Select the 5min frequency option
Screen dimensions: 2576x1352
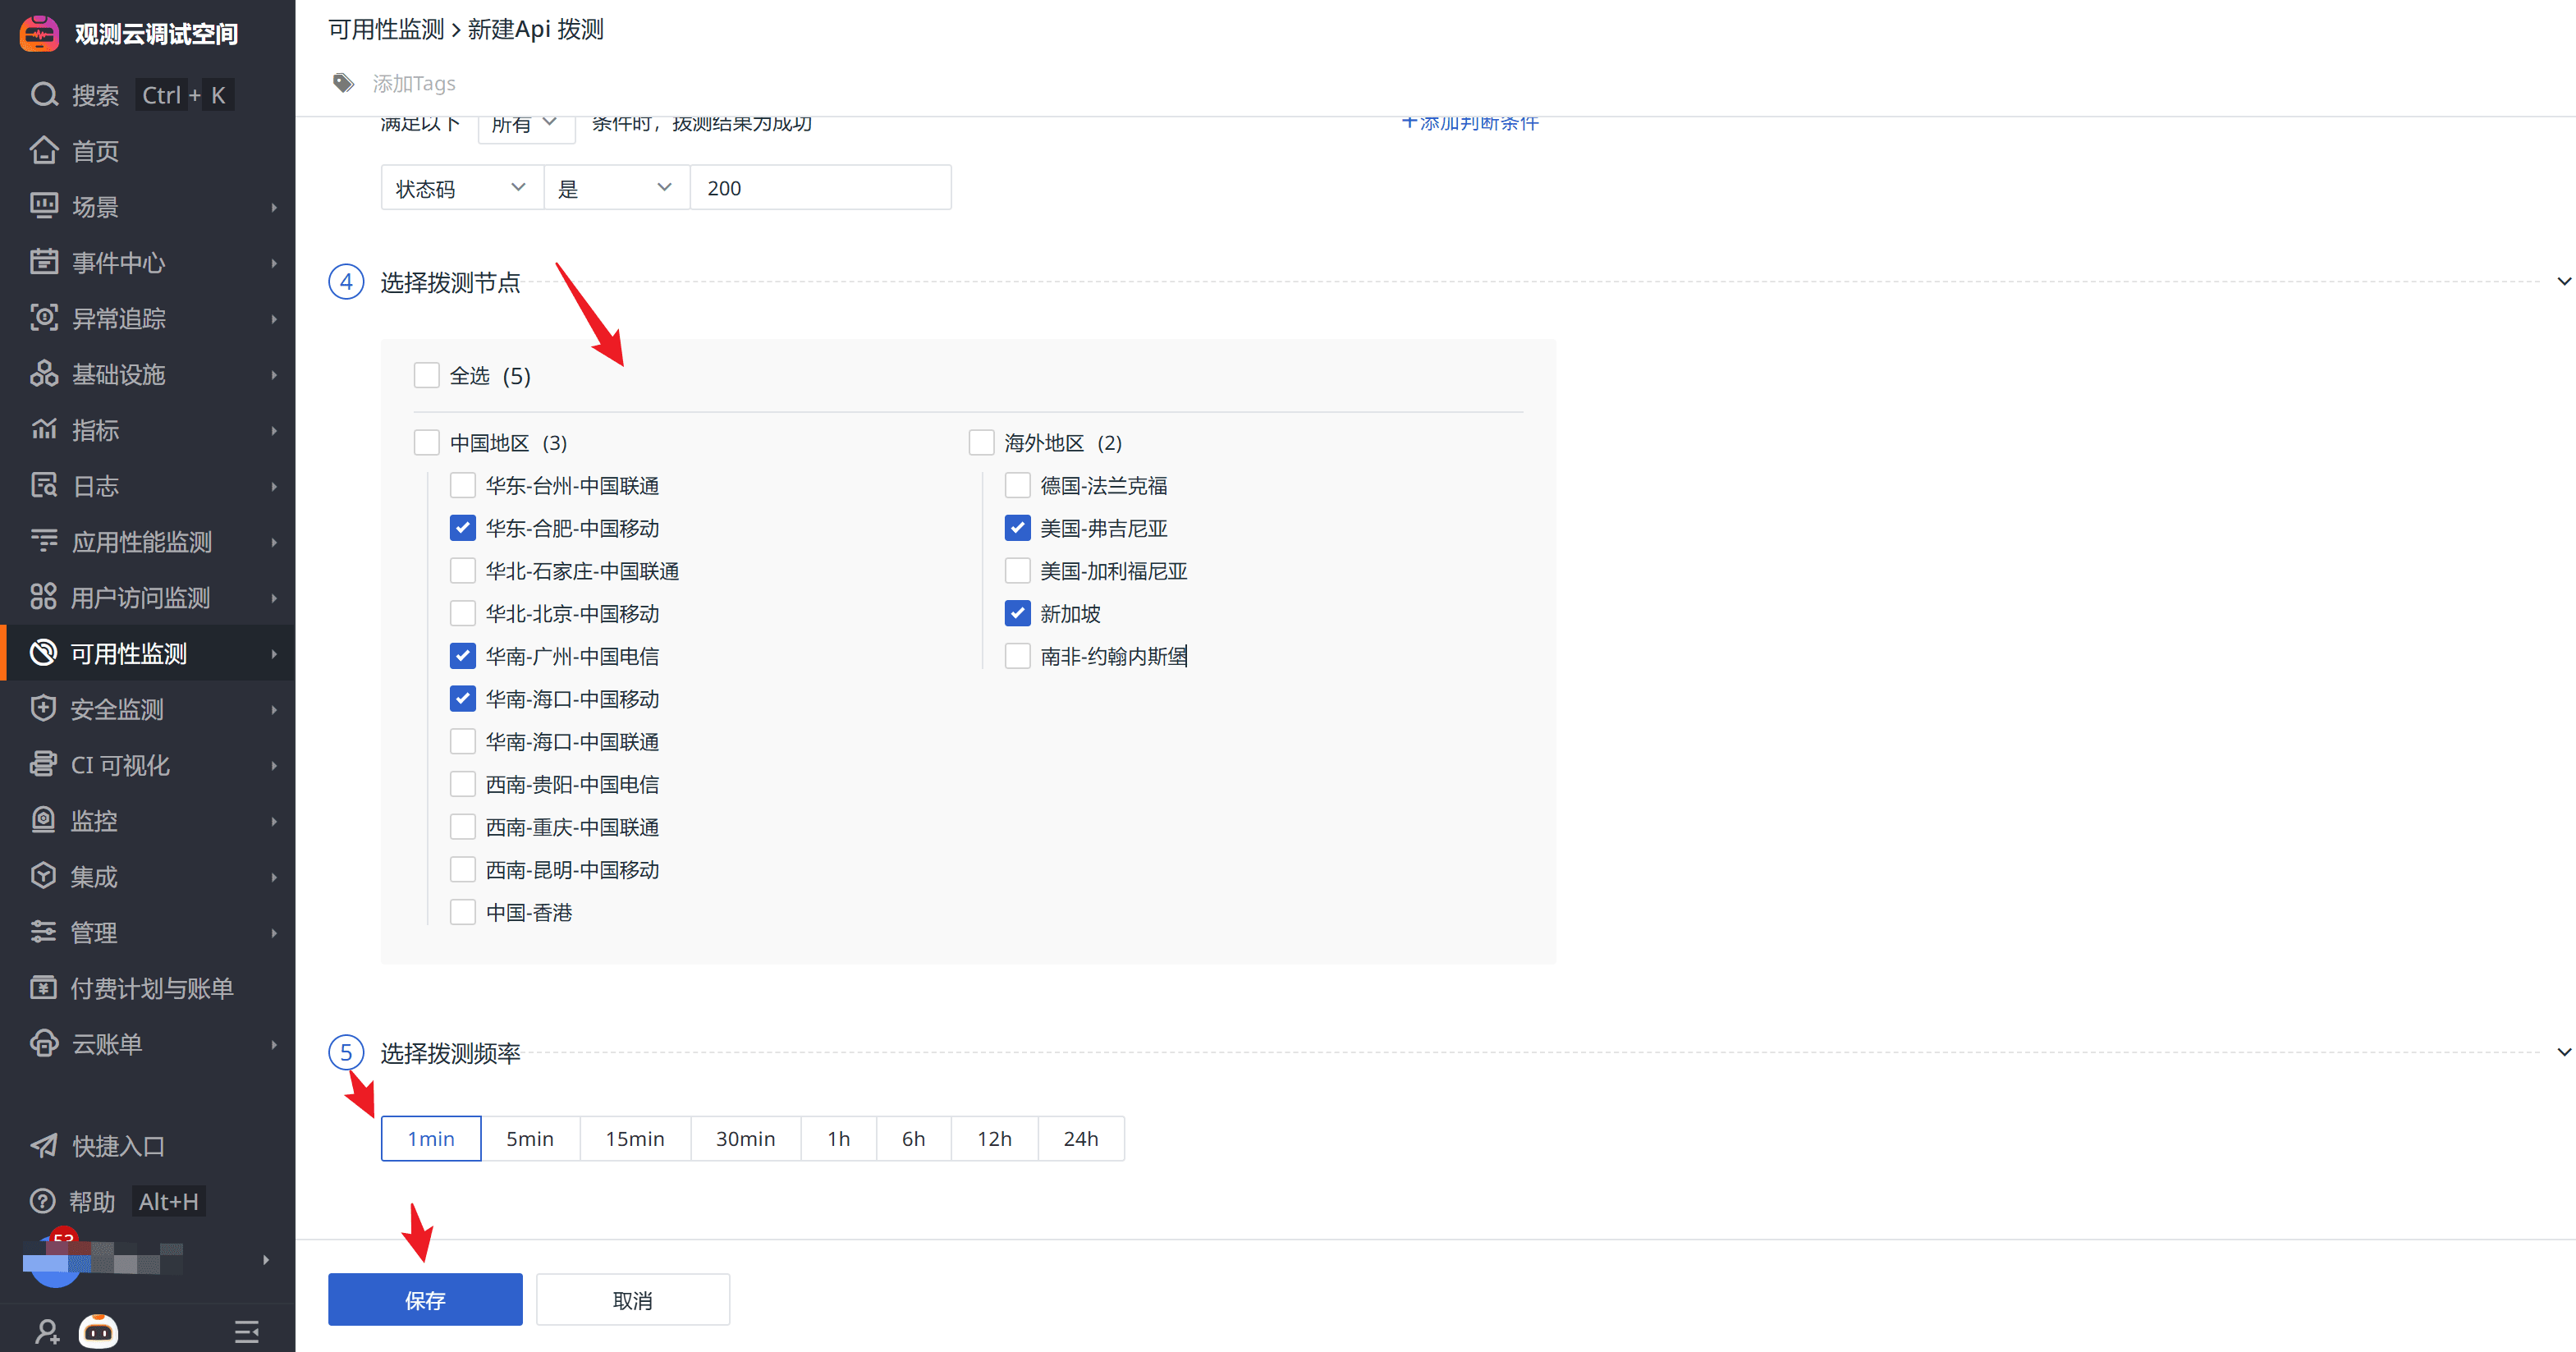529,1138
